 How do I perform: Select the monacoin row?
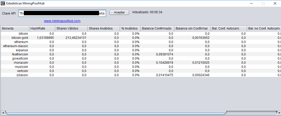(141, 62)
